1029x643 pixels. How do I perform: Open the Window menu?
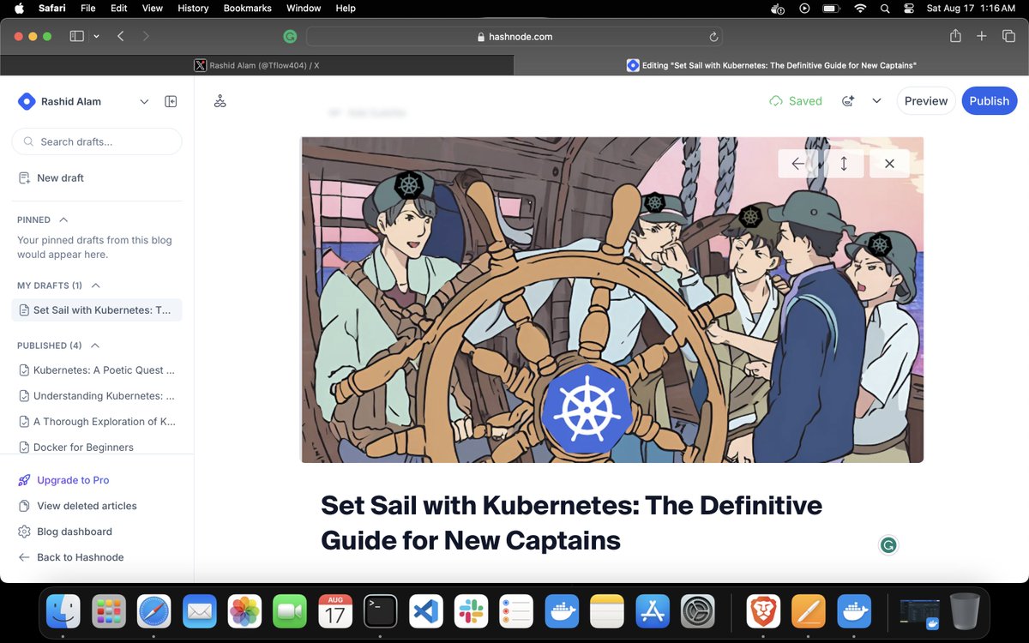[x=304, y=8]
